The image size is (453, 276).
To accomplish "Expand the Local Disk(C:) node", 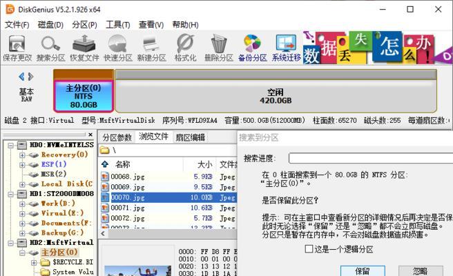I will 22,184.
